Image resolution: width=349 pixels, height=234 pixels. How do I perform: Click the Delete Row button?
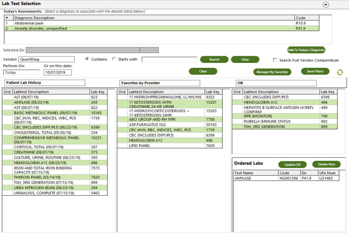click(x=326, y=164)
